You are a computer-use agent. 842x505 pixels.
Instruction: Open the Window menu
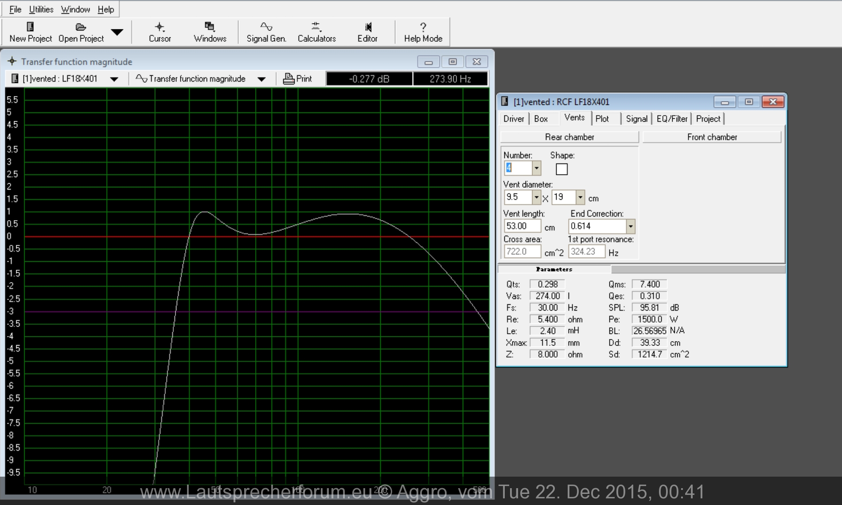[75, 9]
